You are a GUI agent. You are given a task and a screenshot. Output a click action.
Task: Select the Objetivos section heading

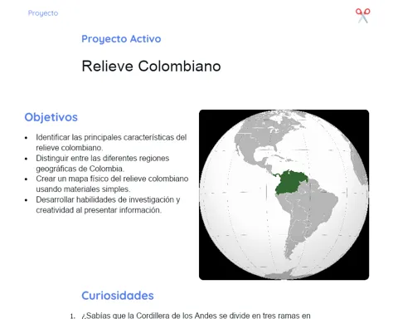coord(51,117)
